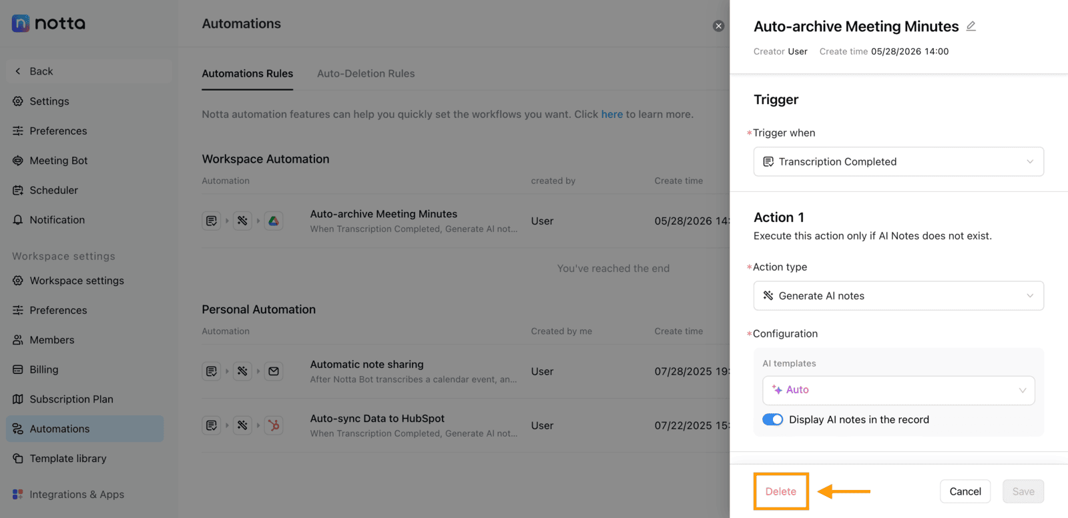Select the Automations Rules tab
This screenshot has height=518, width=1068.
point(248,73)
